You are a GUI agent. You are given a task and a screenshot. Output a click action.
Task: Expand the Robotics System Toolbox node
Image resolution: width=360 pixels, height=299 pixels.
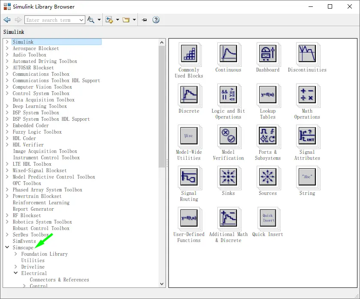coord(7,221)
